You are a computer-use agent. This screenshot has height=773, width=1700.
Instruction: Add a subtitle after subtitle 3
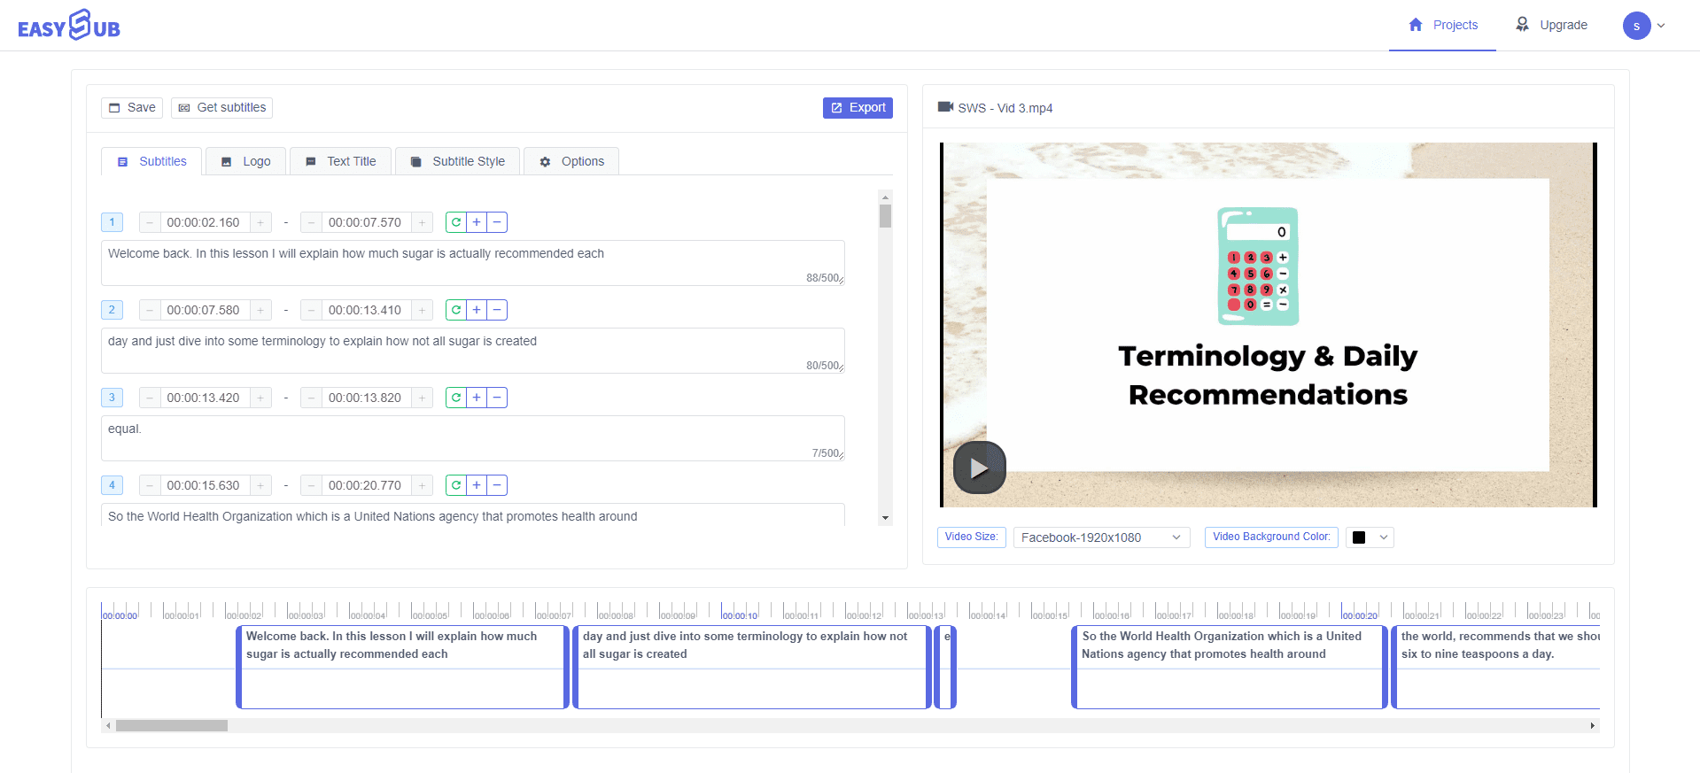(x=477, y=398)
